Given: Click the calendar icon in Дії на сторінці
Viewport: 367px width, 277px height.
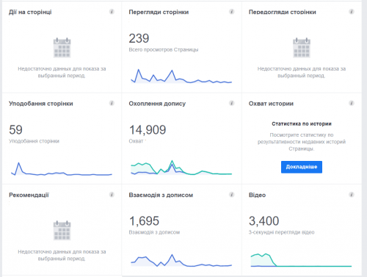Looking at the screenshot, I should (x=62, y=48).
